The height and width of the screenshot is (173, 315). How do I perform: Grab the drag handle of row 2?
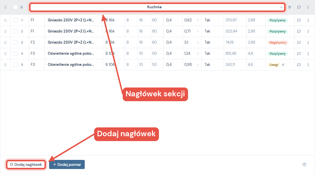(x=5, y=32)
